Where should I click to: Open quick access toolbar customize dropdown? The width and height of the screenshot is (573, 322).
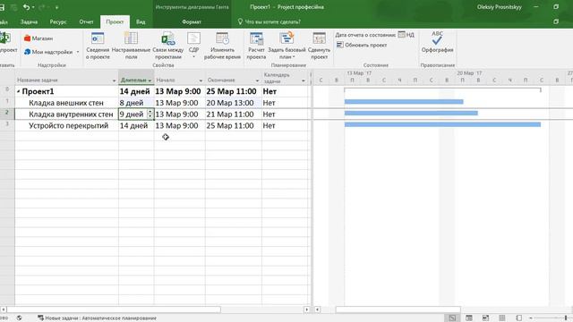point(56,7)
